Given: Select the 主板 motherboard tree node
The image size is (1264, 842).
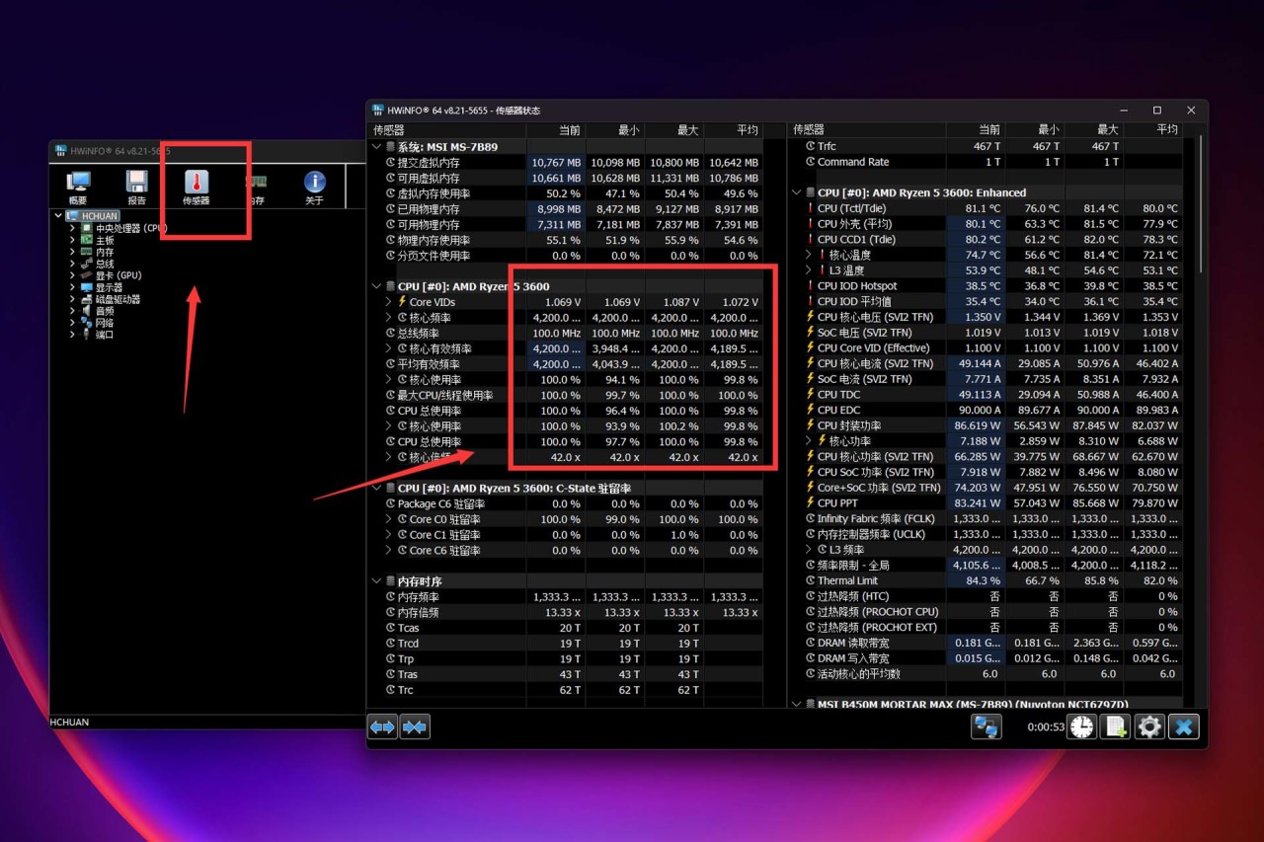Looking at the screenshot, I should tap(105, 240).
